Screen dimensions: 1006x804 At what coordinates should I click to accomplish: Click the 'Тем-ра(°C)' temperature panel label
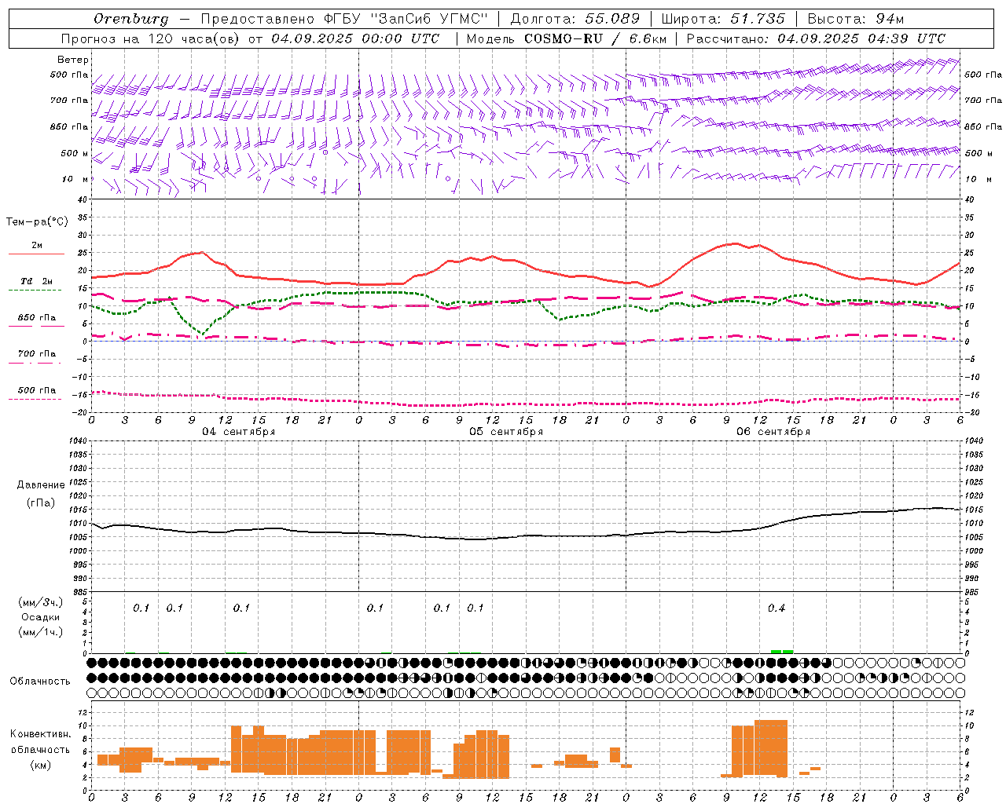pyautogui.click(x=37, y=222)
